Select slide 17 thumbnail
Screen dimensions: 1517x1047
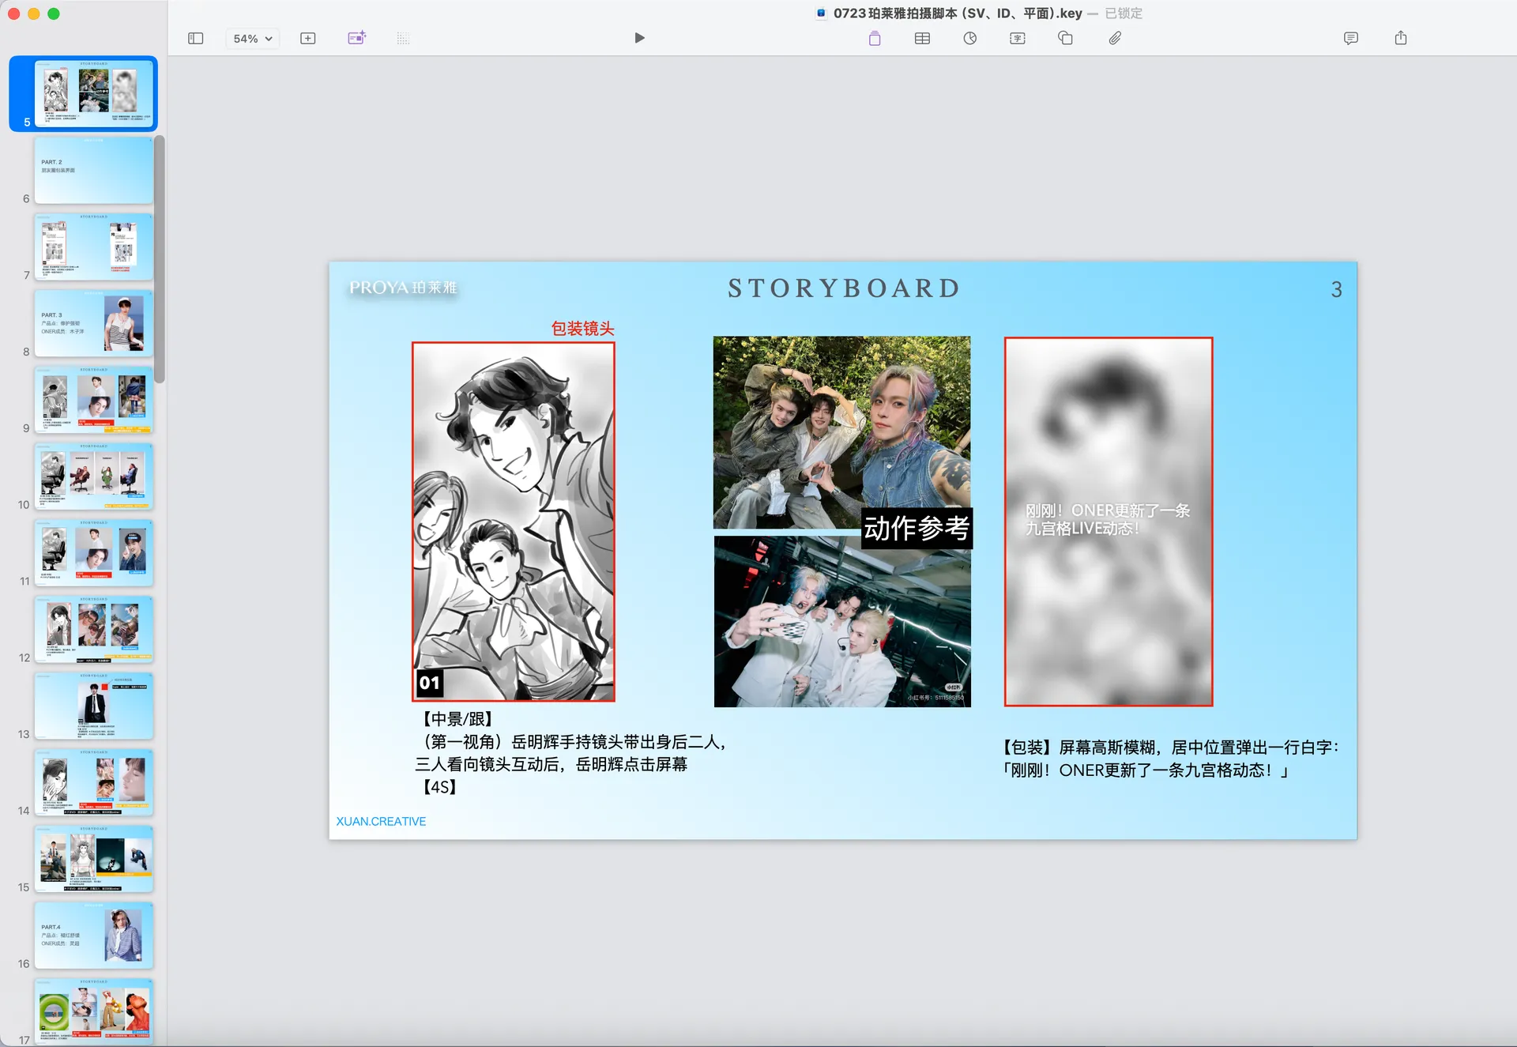coord(93,1012)
